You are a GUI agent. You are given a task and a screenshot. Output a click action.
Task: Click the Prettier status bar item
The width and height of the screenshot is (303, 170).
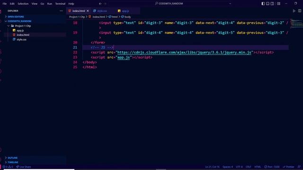tap(288, 167)
